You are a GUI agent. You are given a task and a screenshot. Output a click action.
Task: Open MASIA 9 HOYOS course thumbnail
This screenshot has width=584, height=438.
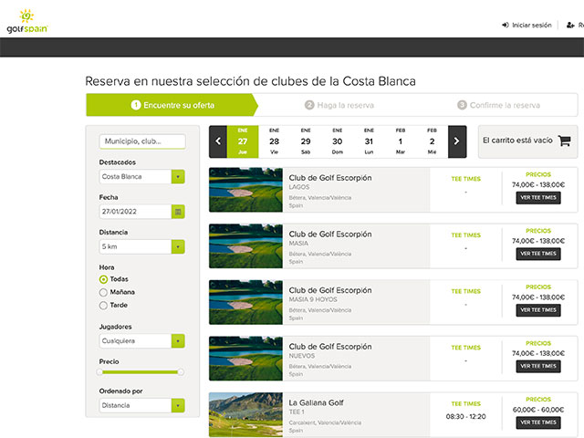pos(245,302)
